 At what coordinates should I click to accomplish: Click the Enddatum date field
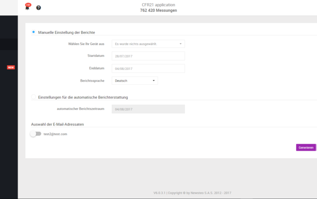pos(148,69)
